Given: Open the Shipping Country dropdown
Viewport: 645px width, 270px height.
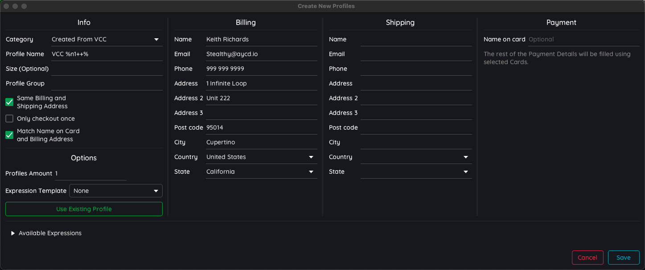Looking at the screenshot, I should [416, 157].
